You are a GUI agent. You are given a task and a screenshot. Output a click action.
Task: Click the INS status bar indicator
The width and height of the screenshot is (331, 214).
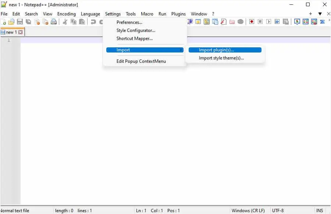point(319,210)
